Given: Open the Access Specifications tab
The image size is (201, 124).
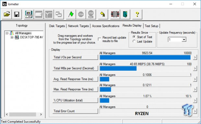Looking at the screenshot, I should coord(105,26).
